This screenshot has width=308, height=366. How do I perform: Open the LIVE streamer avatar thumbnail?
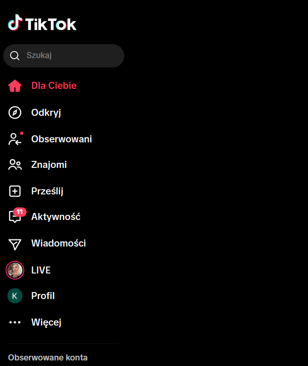pyautogui.click(x=15, y=270)
